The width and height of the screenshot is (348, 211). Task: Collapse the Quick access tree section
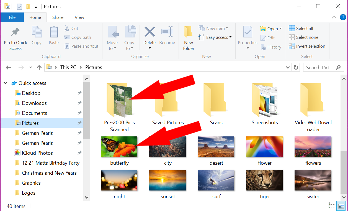[5, 83]
